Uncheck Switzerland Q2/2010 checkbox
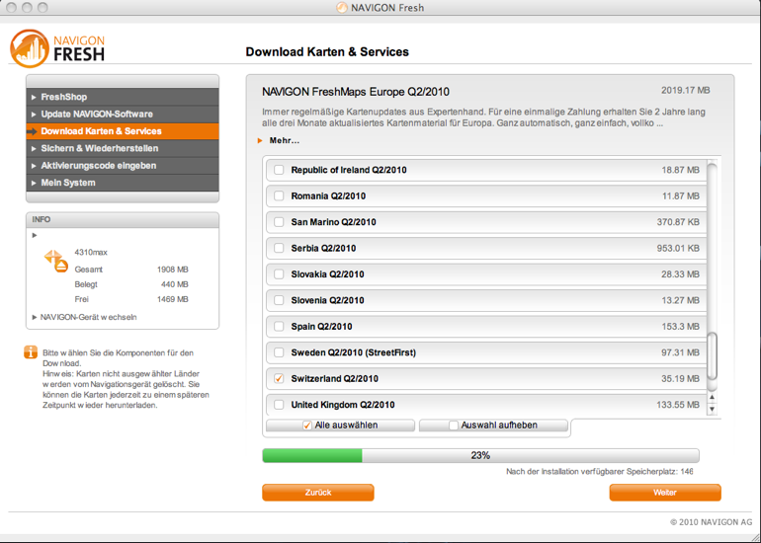 point(279,379)
